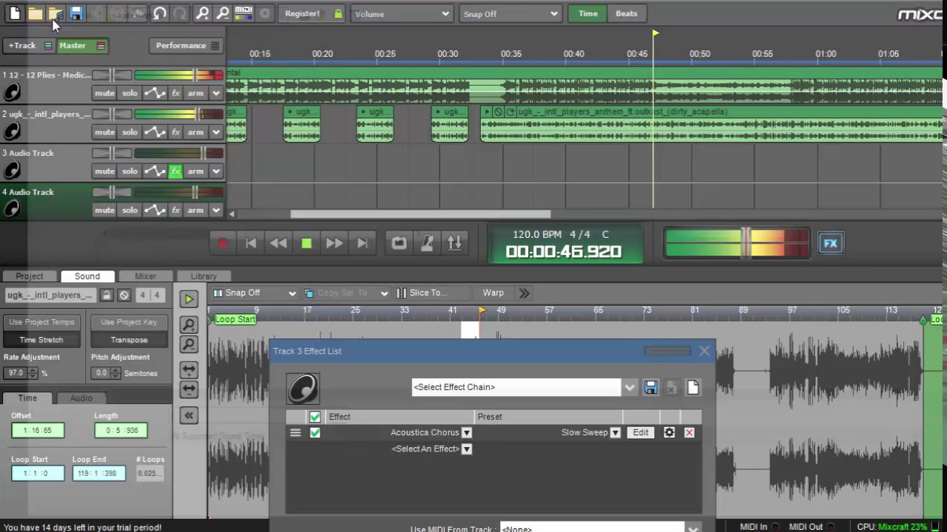Zoom in with the top toolbar magnifier plus
947x532 pixels.
(202, 13)
